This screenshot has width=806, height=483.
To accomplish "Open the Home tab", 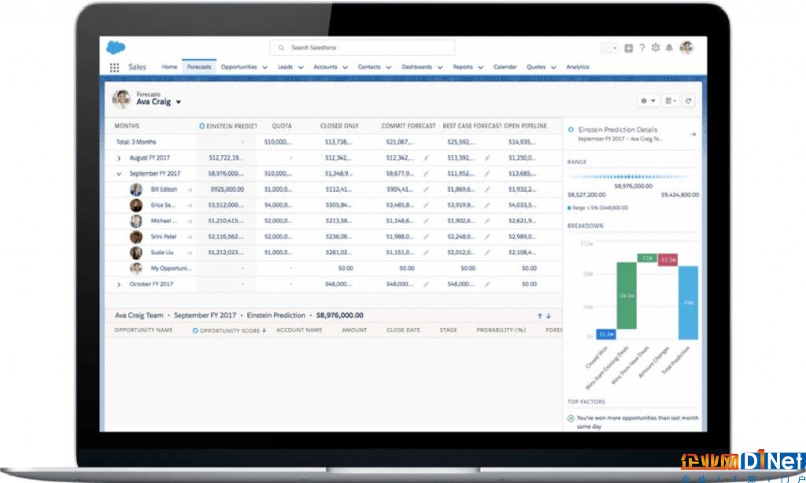I will (169, 67).
